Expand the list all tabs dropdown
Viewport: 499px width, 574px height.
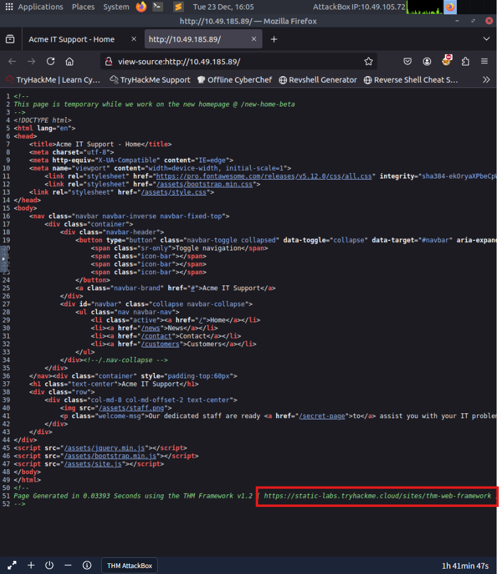click(486, 39)
